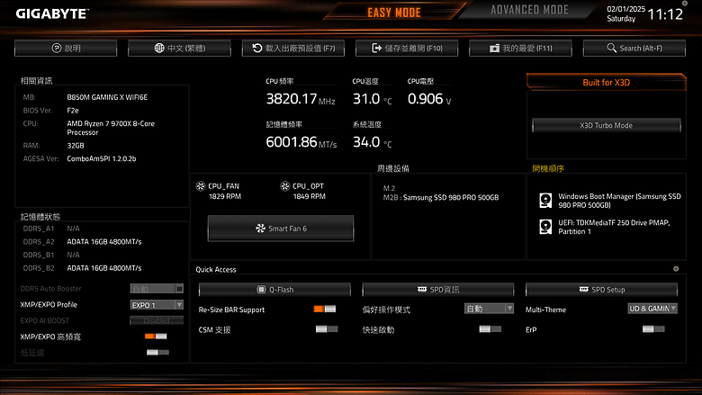Click EXPO AI BOOST Disabled field
This screenshot has height=395, width=702.
(x=157, y=320)
